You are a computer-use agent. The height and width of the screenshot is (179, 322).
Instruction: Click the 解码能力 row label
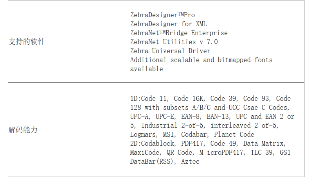pos(23,130)
